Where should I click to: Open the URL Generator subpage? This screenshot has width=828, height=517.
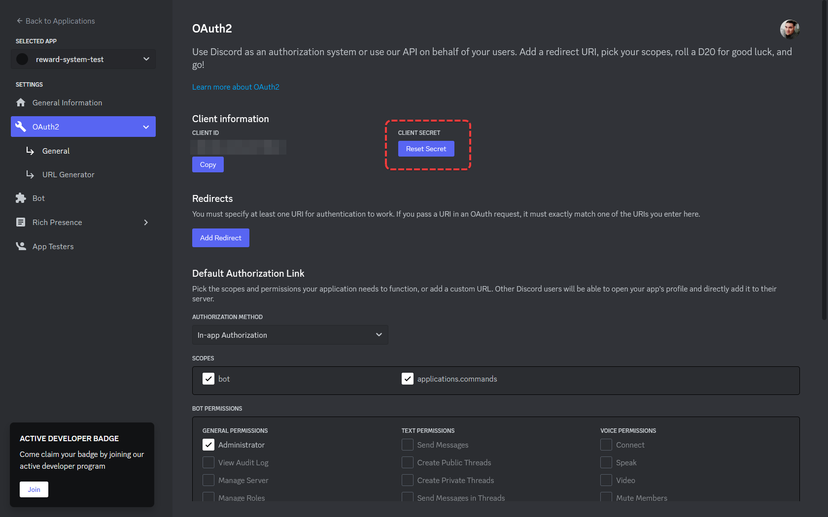68,174
